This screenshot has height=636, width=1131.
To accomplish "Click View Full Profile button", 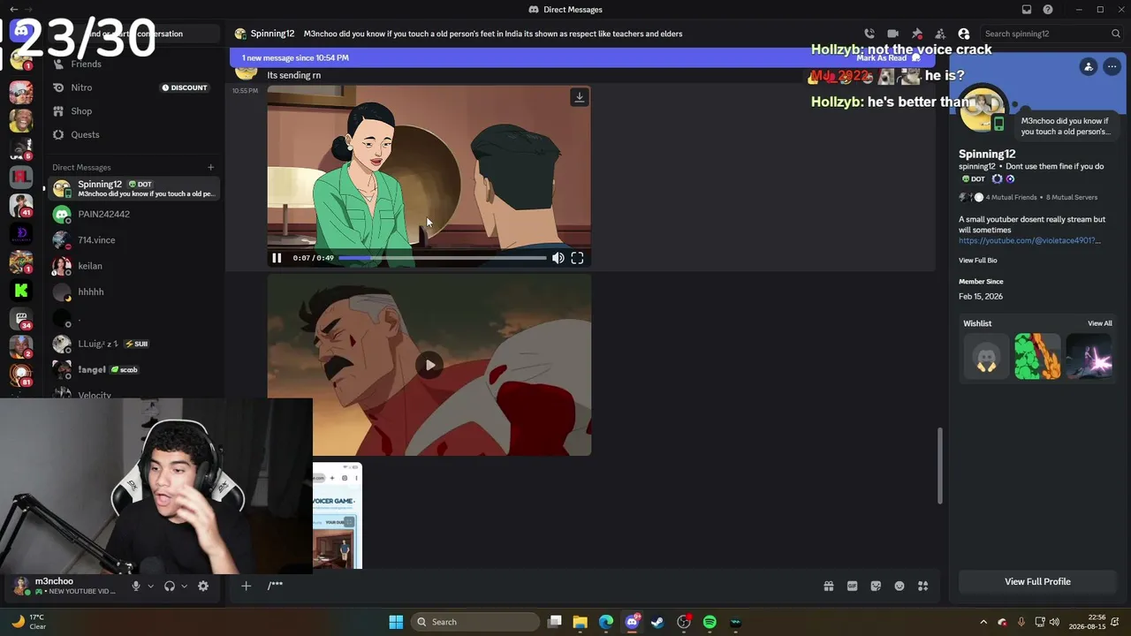I will tap(1037, 582).
